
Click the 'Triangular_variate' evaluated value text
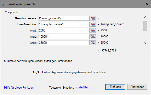click(112, 24)
